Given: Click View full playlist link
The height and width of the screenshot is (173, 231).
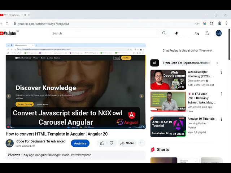Looking at the screenshot, I should [x=197, y=132].
